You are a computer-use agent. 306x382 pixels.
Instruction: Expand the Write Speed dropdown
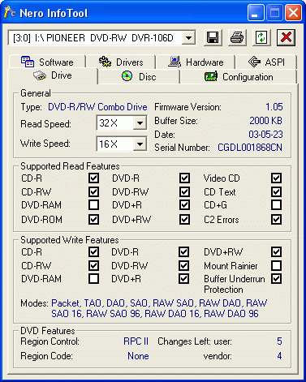coord(140,144)
